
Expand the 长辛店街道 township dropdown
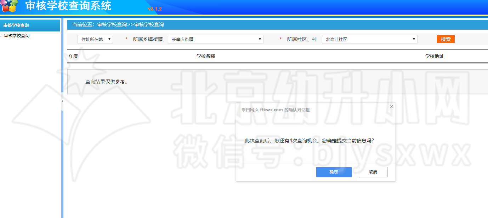pyautogui.click(x=216, y=39)
